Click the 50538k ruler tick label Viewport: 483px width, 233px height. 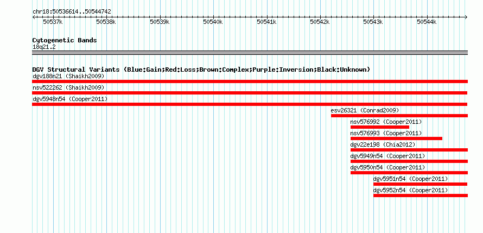pyautogui.click(x=106, y=22)
